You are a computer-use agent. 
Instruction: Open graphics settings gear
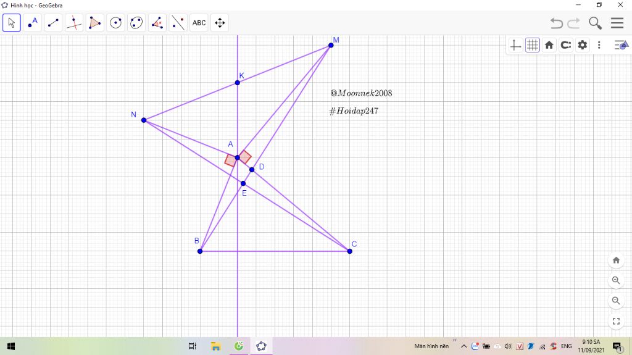click(x=583, y=45)
